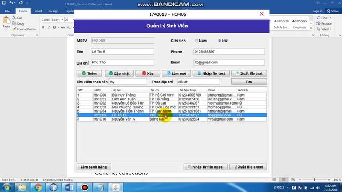
Task: Click Cut in Word clipboard group
Action: click(x=18, y=18)
